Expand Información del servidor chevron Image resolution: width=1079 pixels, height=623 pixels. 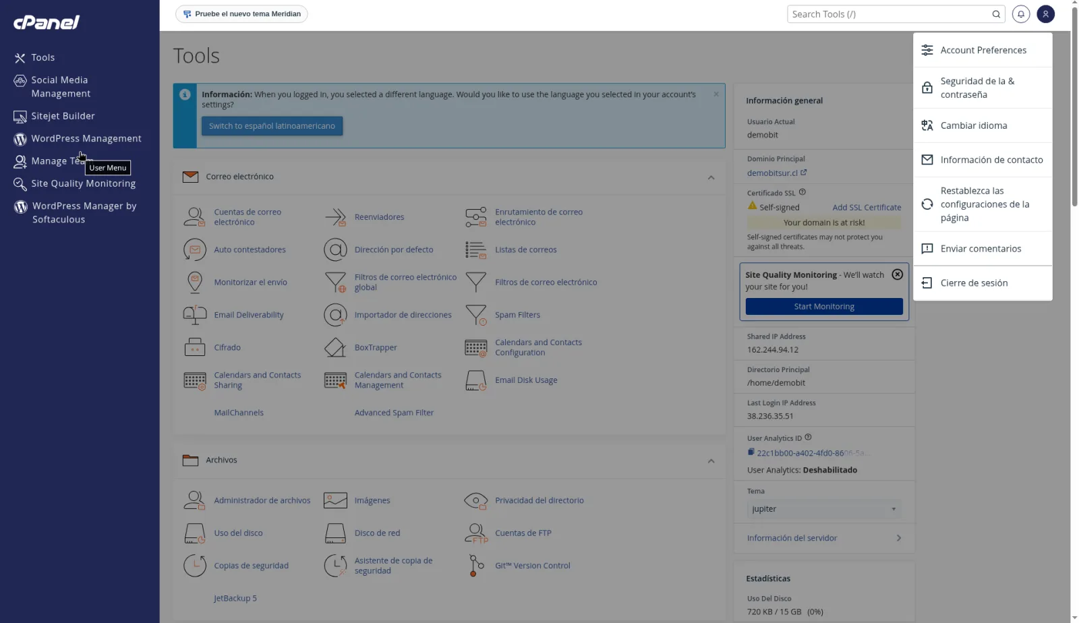click(x=899, y=538)
